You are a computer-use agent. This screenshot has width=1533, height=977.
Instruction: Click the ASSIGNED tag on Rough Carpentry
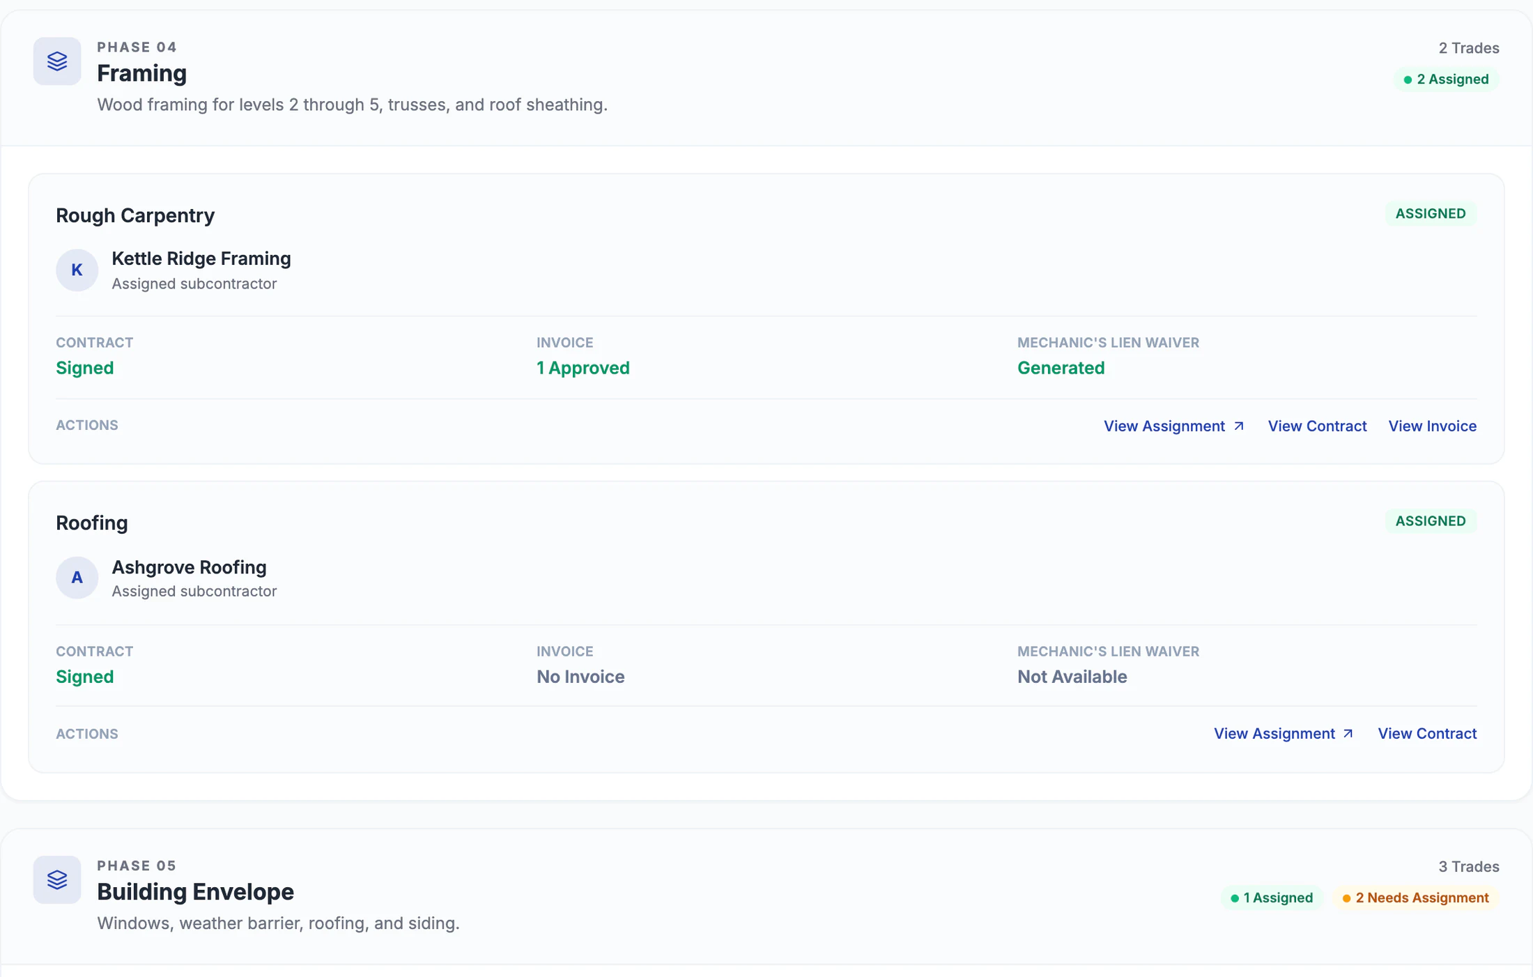1431,214
